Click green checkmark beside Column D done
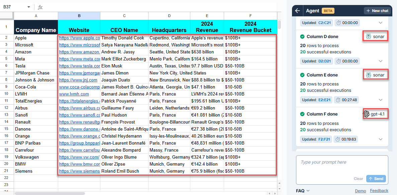The image size is (397, 195). coord(302,37)
